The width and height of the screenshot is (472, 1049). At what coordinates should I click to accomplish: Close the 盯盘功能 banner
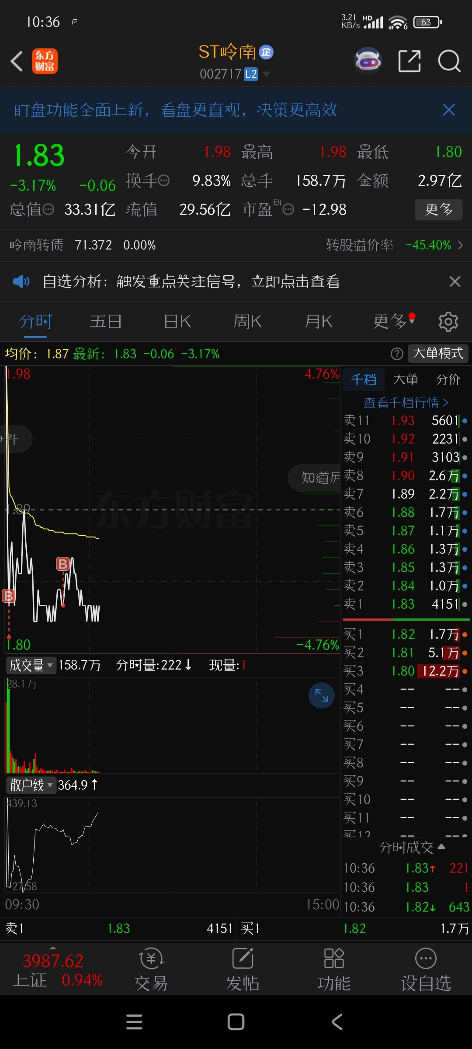pos(449,110)
